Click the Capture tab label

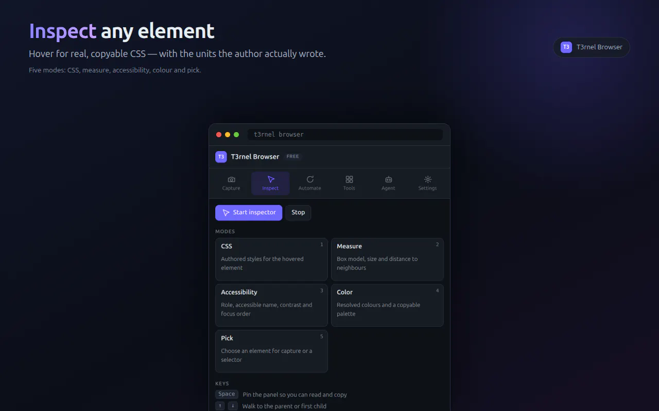point(231,189)
